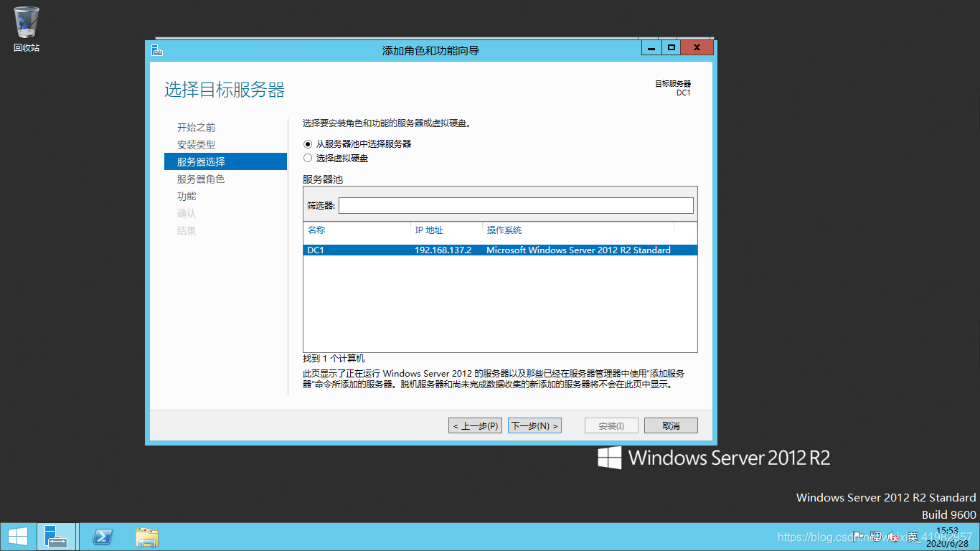
Task: Open the Recycle Bin desktop icon
Action: 27,29
